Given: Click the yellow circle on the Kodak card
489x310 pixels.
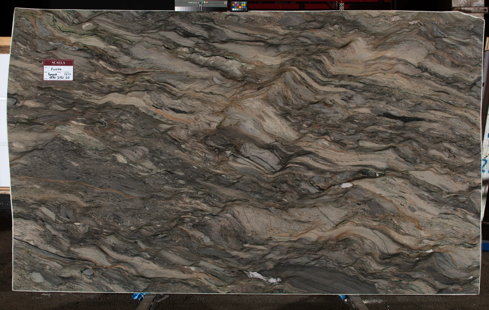Looking at the screenshot, I should pos(205,2).
